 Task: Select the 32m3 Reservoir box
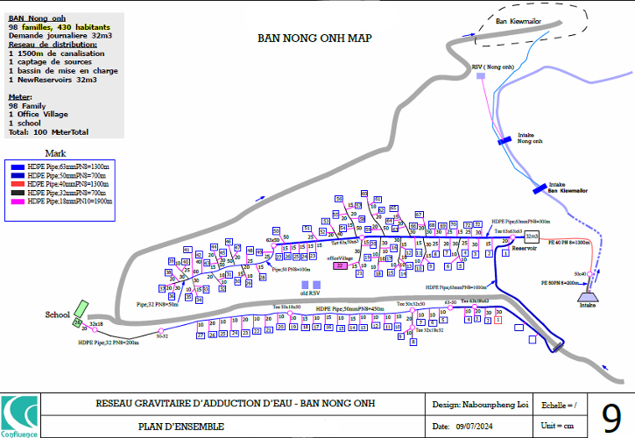pyautogui.click(x=531, y=237)
